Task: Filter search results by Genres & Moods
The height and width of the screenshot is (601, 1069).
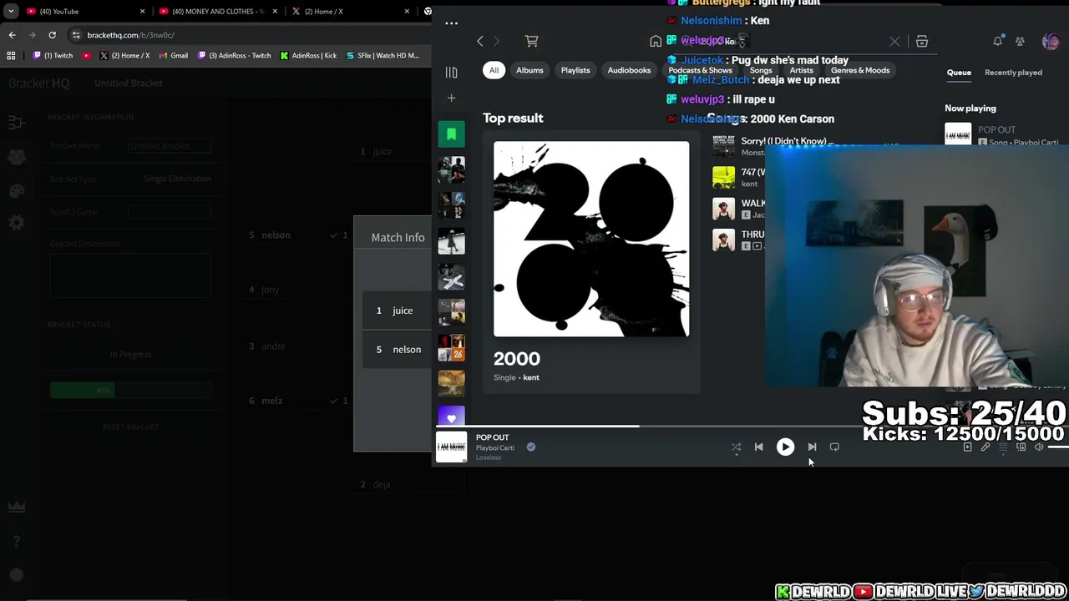Action: tap(860, 70)
